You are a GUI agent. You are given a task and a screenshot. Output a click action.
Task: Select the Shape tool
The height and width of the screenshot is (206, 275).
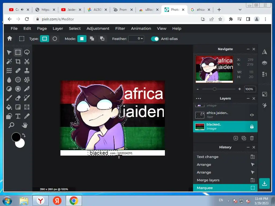9,116
